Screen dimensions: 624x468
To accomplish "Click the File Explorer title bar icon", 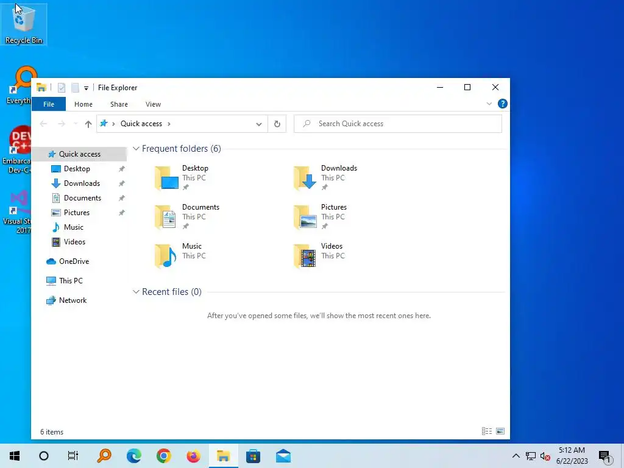I will coord(41,88).
